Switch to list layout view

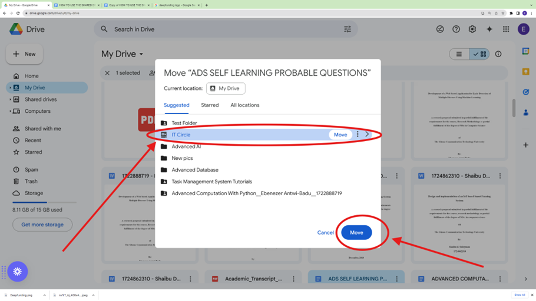[459, 54]
